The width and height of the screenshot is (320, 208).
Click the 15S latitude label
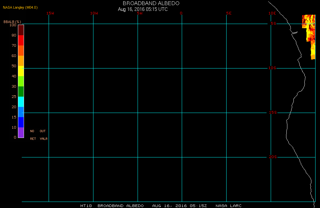[273, 112]
